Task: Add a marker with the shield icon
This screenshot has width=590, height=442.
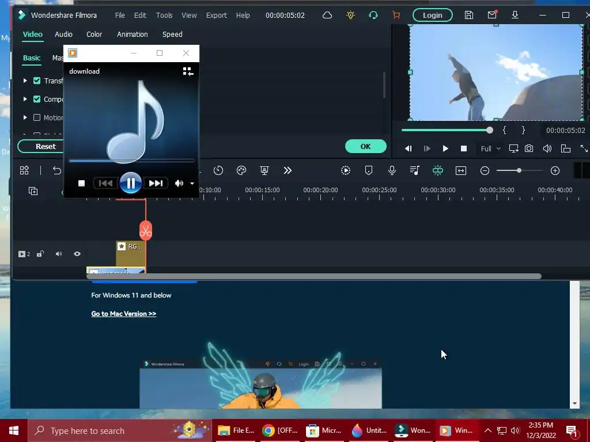Action: (x=369, y=170)
